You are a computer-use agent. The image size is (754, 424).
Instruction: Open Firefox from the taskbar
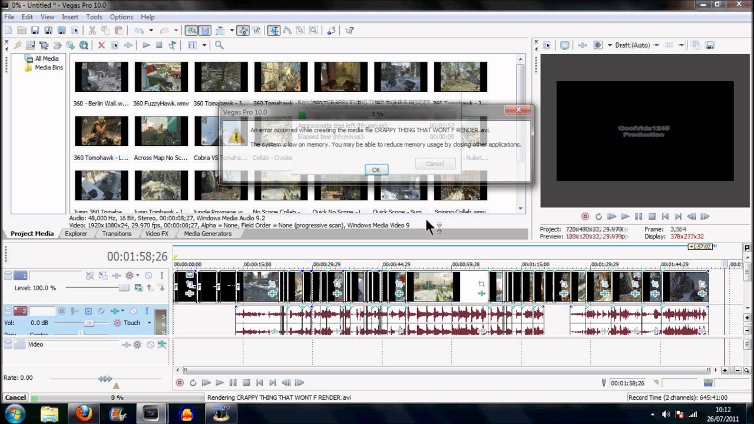tap(84, 413)
